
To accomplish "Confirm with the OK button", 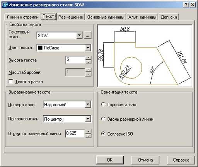I will click(110, 160).
